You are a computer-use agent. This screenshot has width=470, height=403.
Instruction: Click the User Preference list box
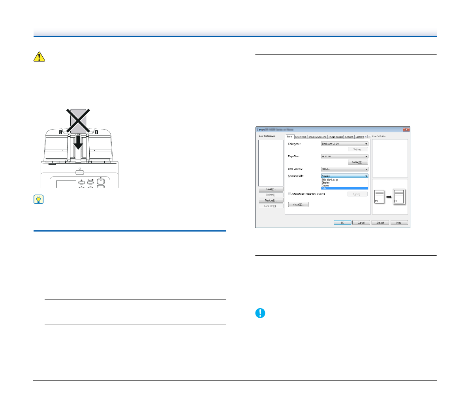[x=271, y=162]
